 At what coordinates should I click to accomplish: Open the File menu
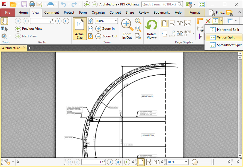8,12
